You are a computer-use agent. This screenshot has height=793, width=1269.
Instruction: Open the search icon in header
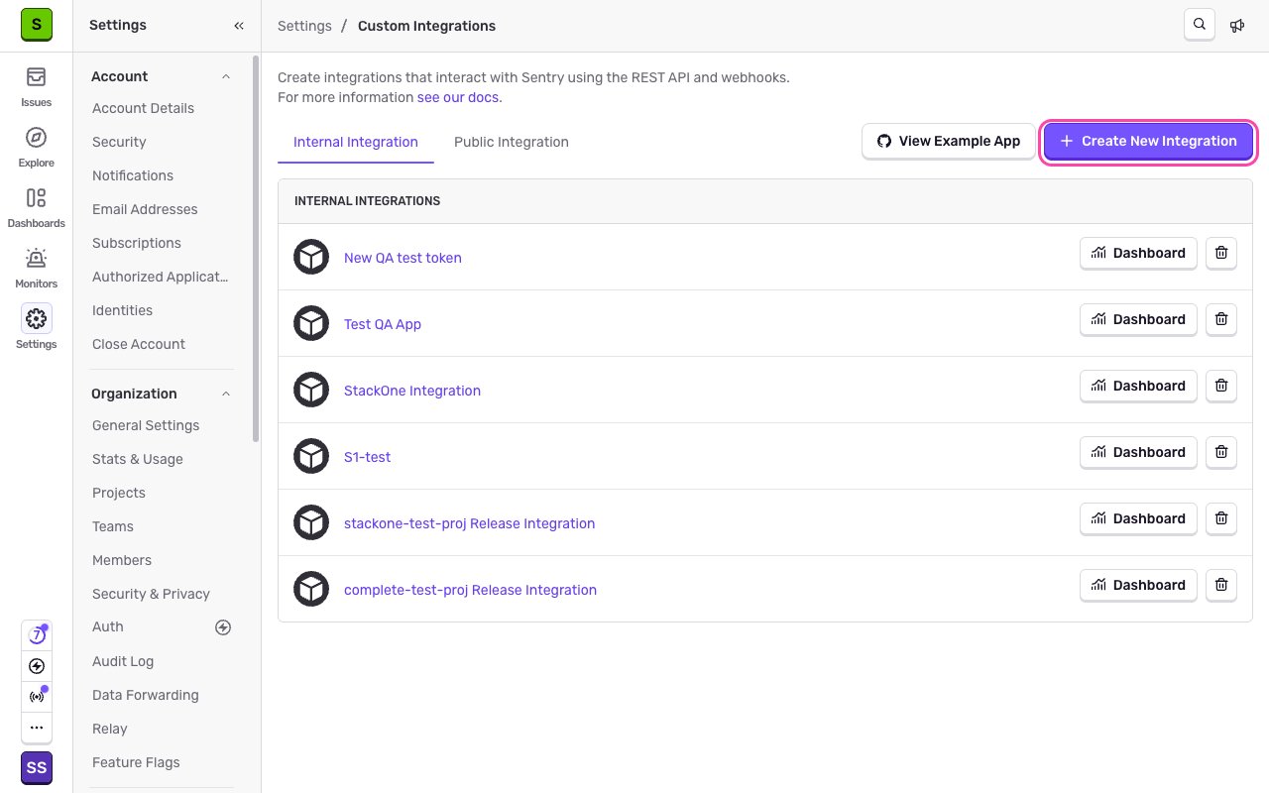pos(1200,25)
